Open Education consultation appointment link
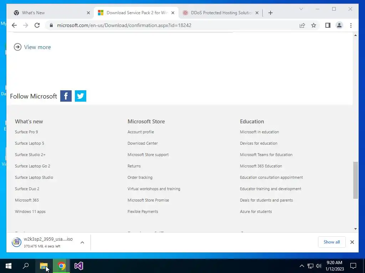365x273 pixels. tap(271, 177)
